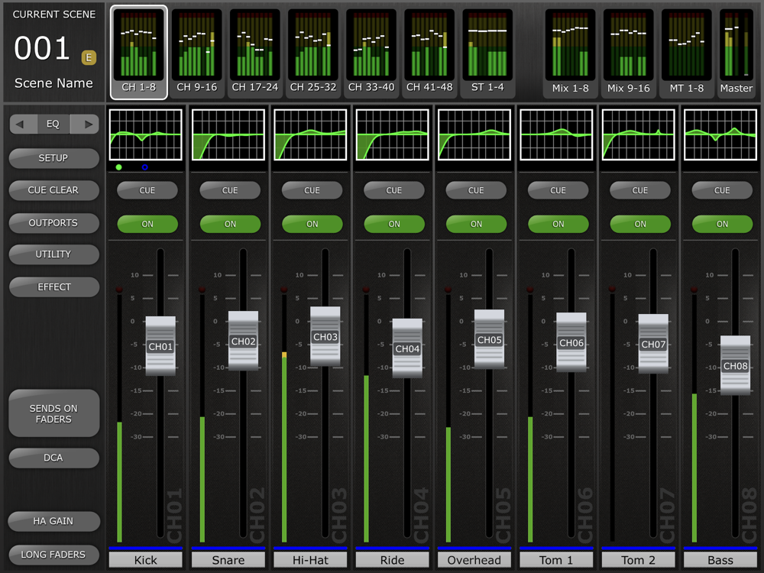The image size is (764, 573).
Task: Enable SENDS ON FADERS mode
Action: 53,413
